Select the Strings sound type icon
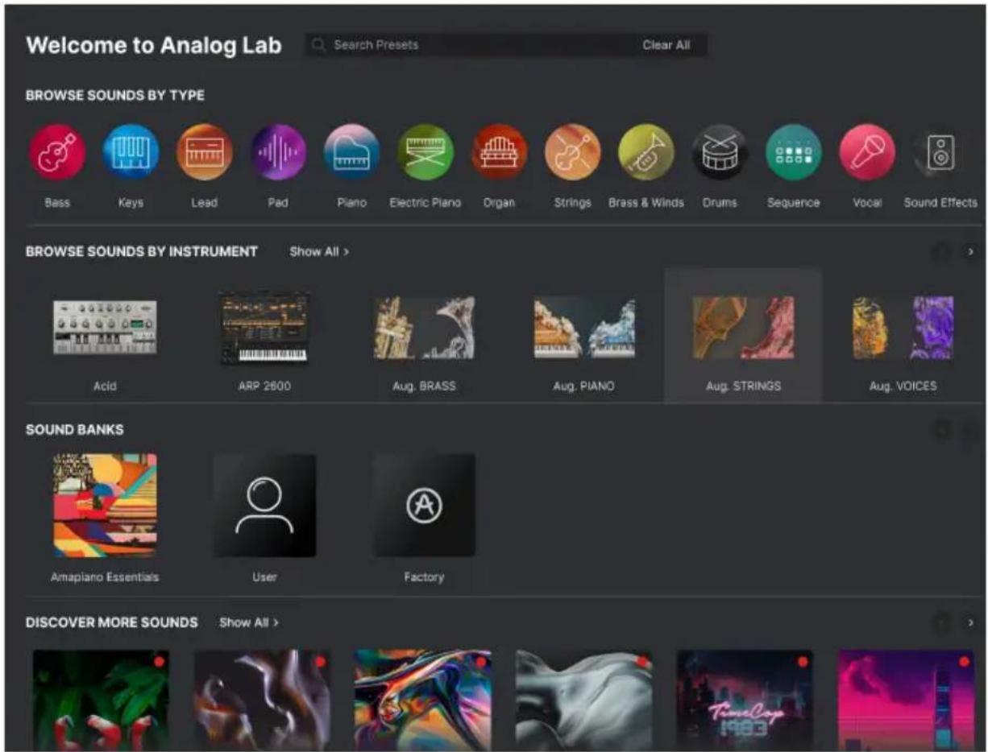The width and height of the screenshot is (988, 752). point(572,152)
